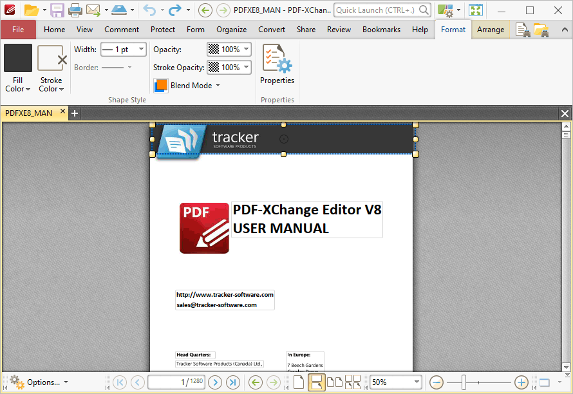Click the PDF-XChange application logo icon

pyautogui.click(x=10, y=10)
